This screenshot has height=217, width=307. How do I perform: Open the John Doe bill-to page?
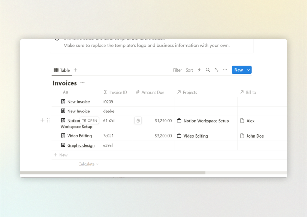[x=255, y=136]
